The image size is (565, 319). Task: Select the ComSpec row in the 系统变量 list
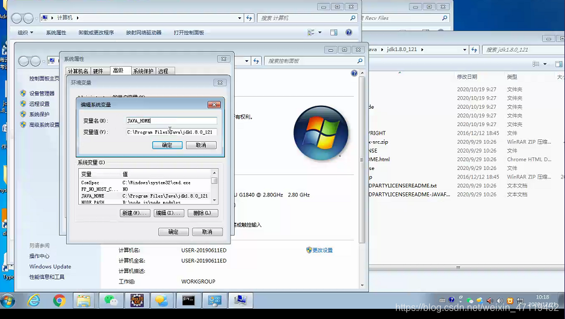[x=145, y=183]
